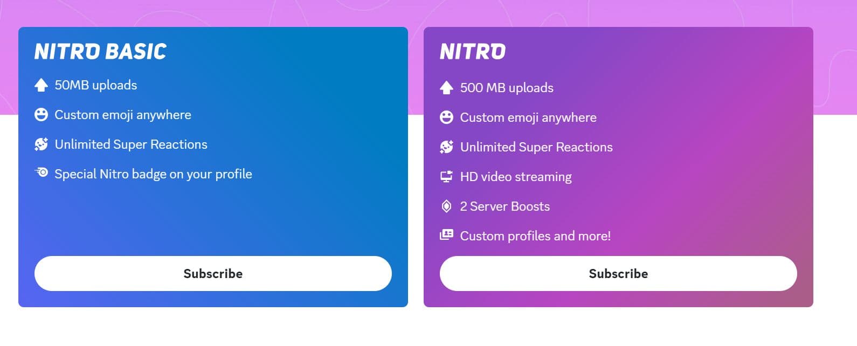
Task: Click the Nitro Basic card title
Action: (x=101, y=52)
